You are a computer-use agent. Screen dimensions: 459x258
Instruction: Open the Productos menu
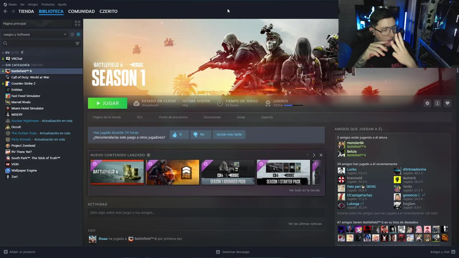tap(48, 4)
